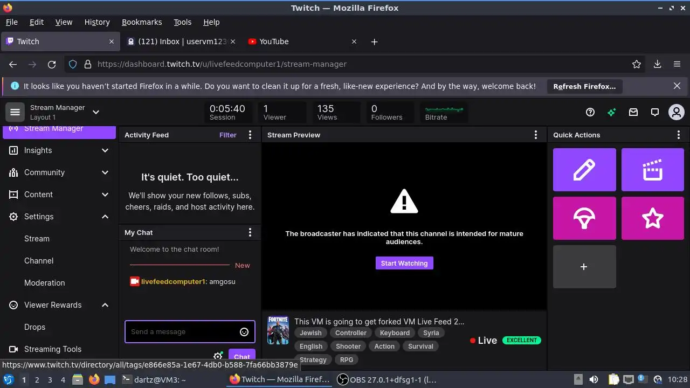
Task: Go back with Firefox back arrow
Action: tap(13, 64)
